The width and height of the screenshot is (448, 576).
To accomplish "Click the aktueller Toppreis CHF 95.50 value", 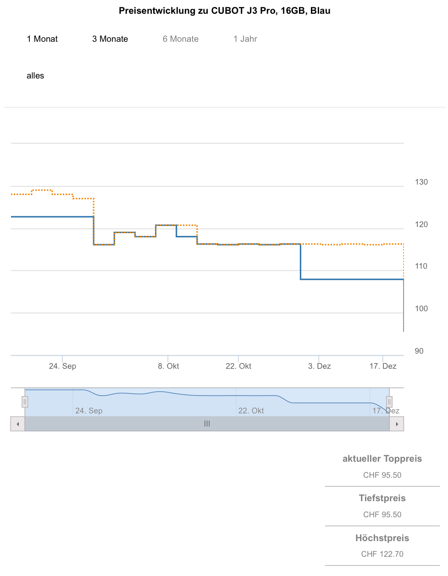I will [382, 475].
